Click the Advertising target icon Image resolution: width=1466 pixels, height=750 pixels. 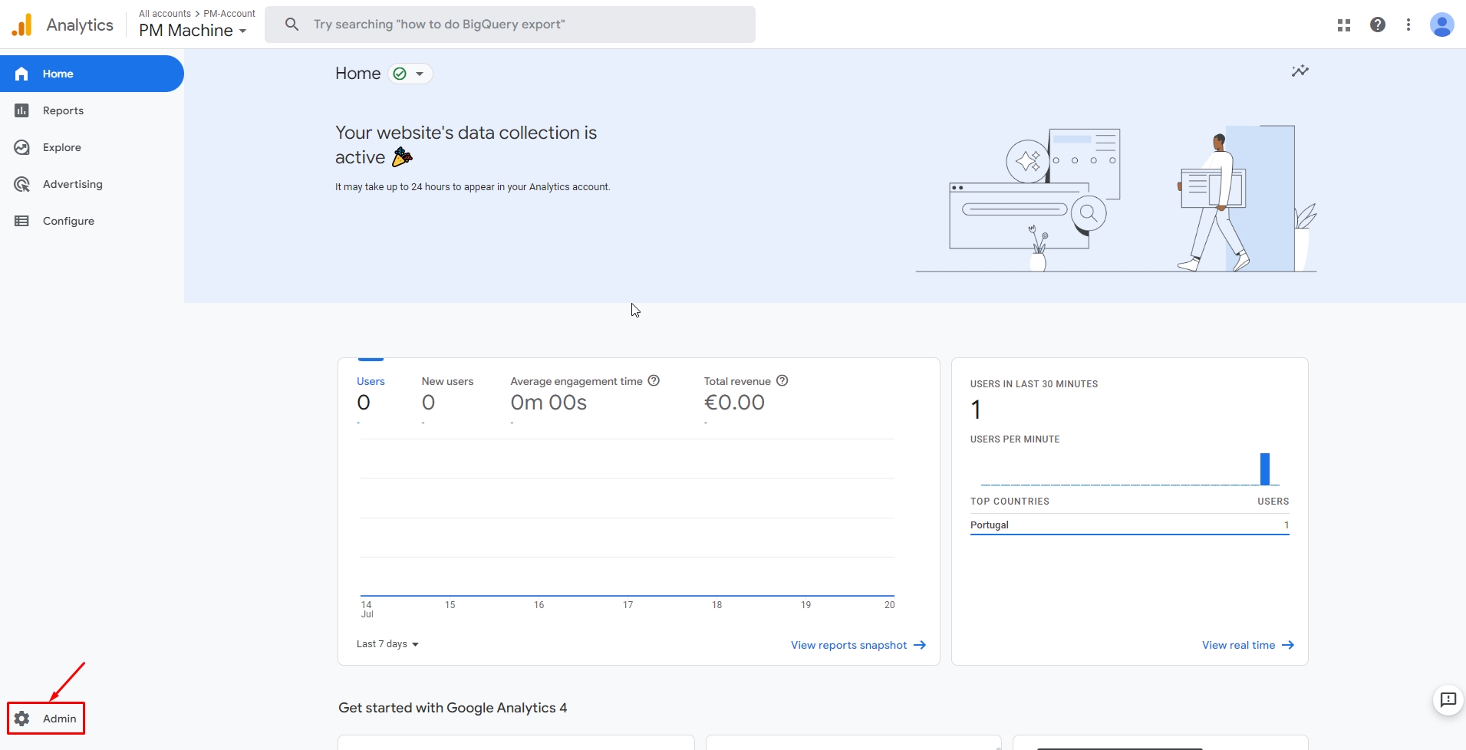click(22, 184)
